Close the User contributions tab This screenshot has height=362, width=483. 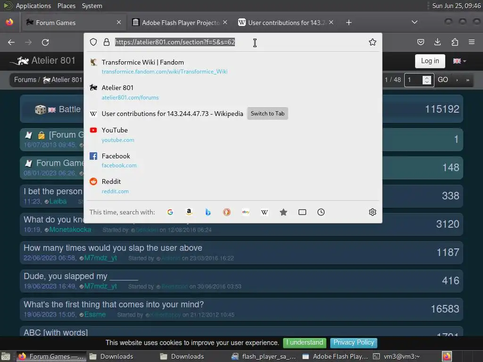coord(331,22)
